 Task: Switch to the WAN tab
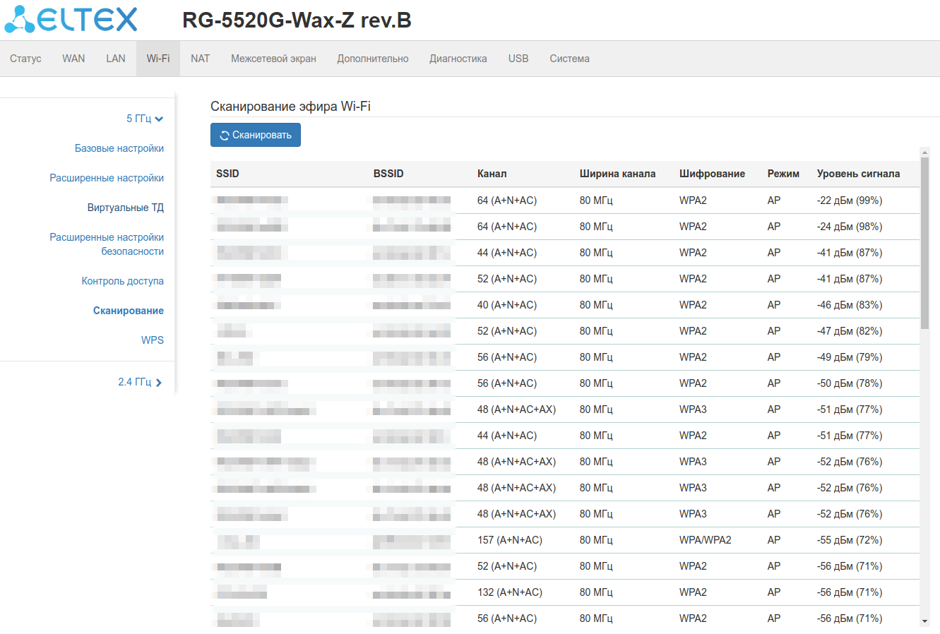point(73,59)
